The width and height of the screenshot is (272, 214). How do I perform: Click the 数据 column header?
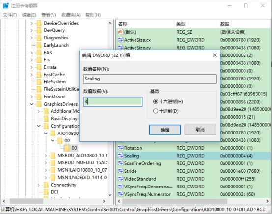pyautogui.click(x=245, y=24)
